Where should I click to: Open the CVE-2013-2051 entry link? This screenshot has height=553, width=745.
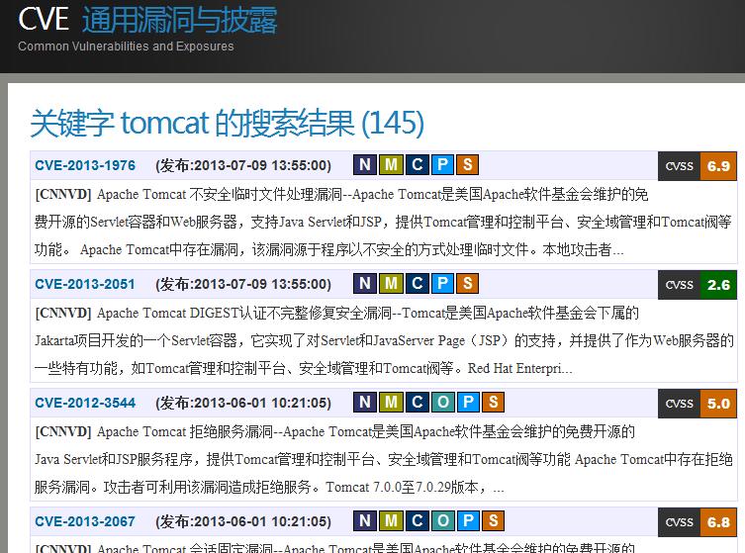coord(85,284)
